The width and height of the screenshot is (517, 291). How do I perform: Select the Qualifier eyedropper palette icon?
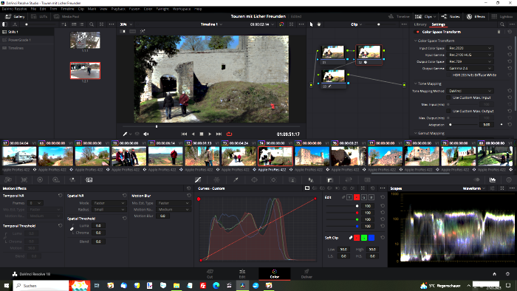click(236, 180)
